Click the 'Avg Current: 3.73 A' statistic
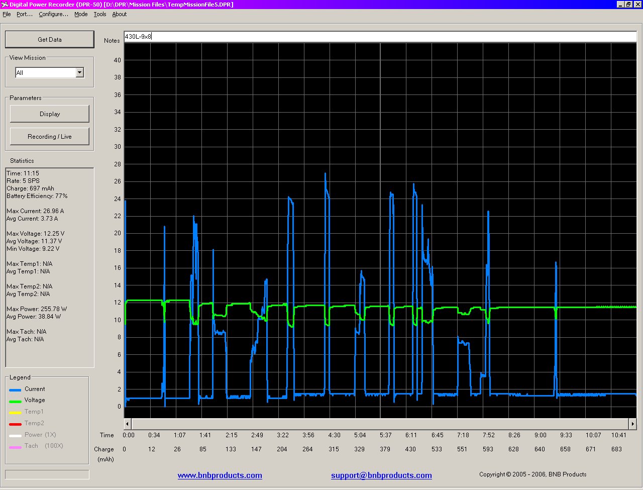 (32, 219)
